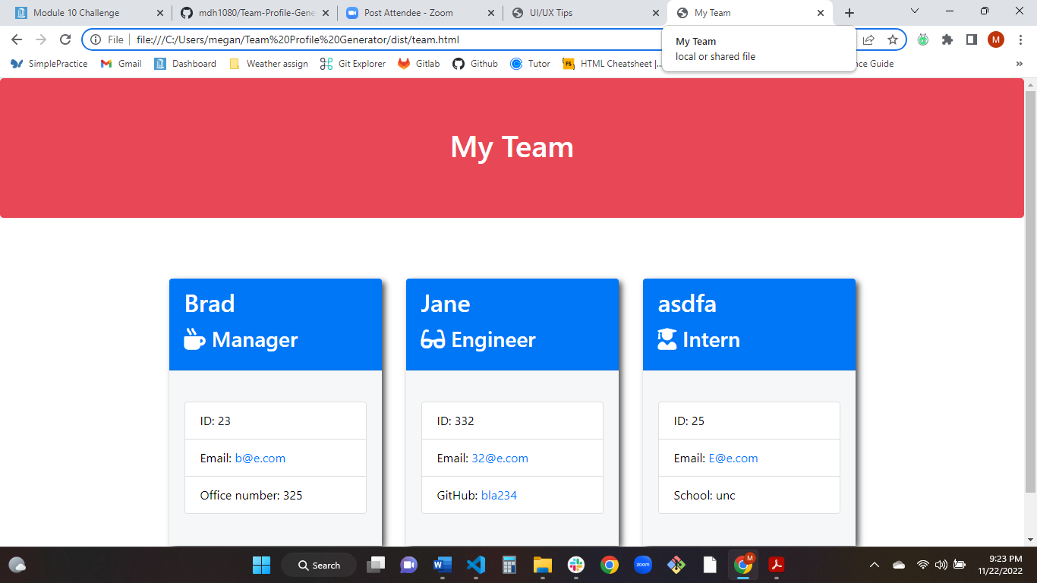Expand the tab search chevron
Screen dimensions: 1037x583
pyautogui.click(x=914, y=12)
